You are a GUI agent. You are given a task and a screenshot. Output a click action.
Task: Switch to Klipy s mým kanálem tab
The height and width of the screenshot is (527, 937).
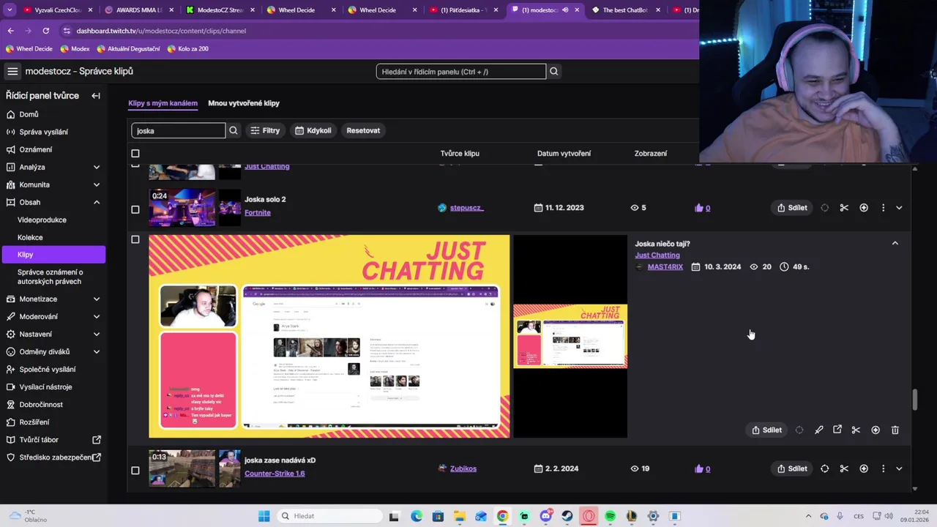click(x=163, y=103)
